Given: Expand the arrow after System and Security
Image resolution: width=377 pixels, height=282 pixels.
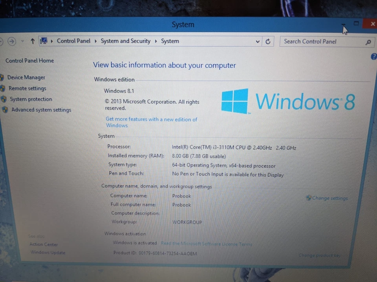Looking at the screenshot, I should (157, 41).
